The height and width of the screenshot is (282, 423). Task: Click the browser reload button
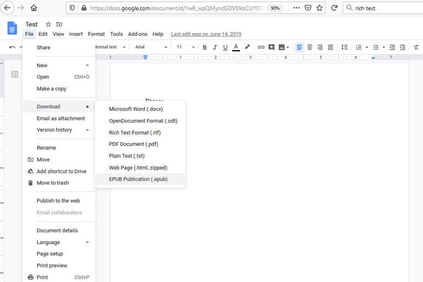pyautogui.click(x=334, y=8)
